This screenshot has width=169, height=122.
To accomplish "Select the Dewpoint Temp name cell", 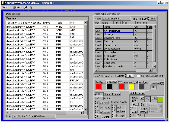I will (119, 38).
